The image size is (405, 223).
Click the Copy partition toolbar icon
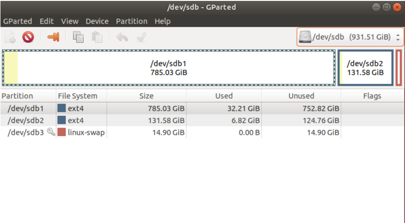tap(78, 37)
